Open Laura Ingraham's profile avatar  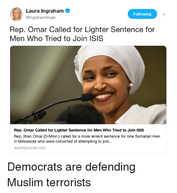click(x=16, y=14)
